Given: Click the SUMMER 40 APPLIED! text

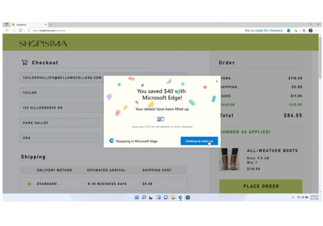Looking at the screenshot, I should tap(245, 132).
